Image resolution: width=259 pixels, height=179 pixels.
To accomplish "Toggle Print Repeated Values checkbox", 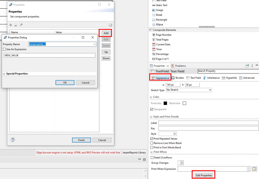I will (152, 139).
